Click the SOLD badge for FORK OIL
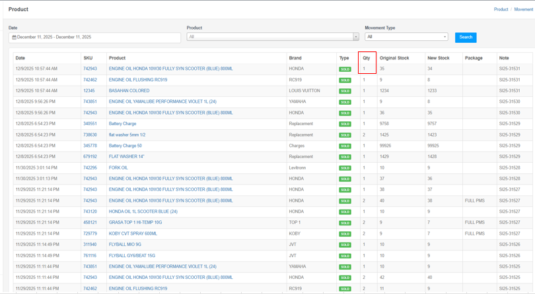 (345, 168)
